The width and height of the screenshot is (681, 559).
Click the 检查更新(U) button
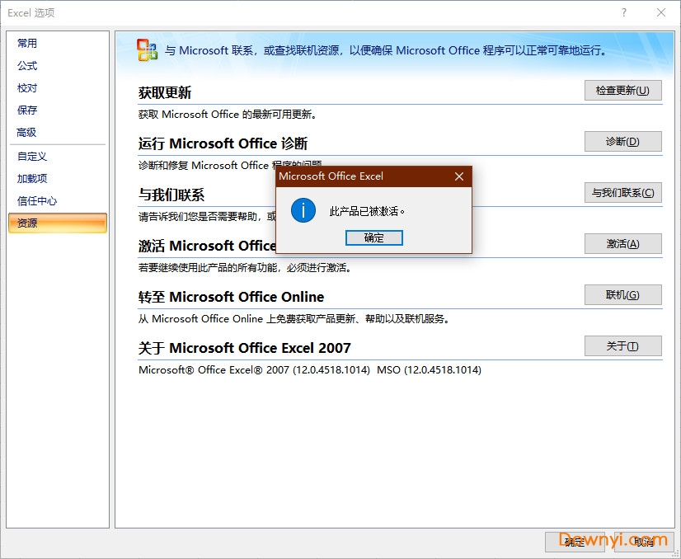622,91
